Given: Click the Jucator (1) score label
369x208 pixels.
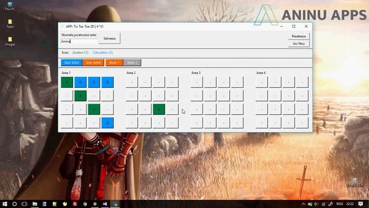Looking at the screenshot, I should click(x=80, y=53).
